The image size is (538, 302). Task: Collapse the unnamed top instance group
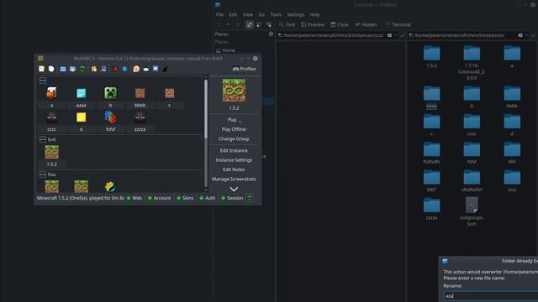point(43,81)
